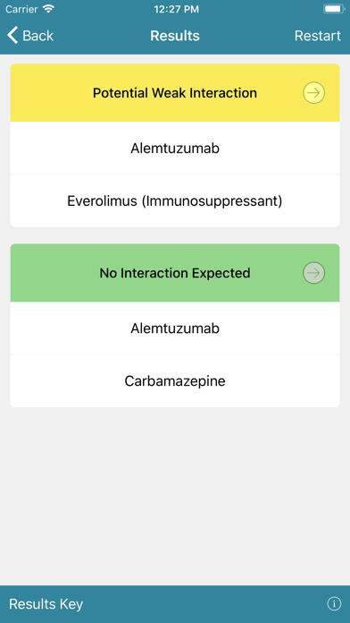Go Back to previous screen

[x=30, y=36]
